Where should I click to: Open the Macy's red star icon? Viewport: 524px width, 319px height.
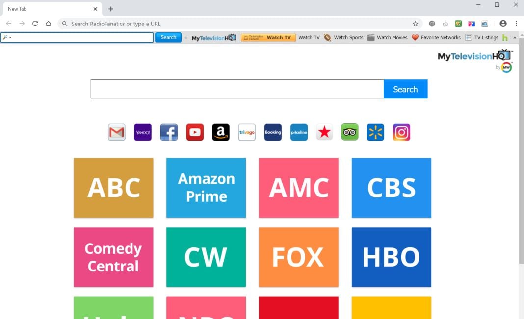click(324, 132)
